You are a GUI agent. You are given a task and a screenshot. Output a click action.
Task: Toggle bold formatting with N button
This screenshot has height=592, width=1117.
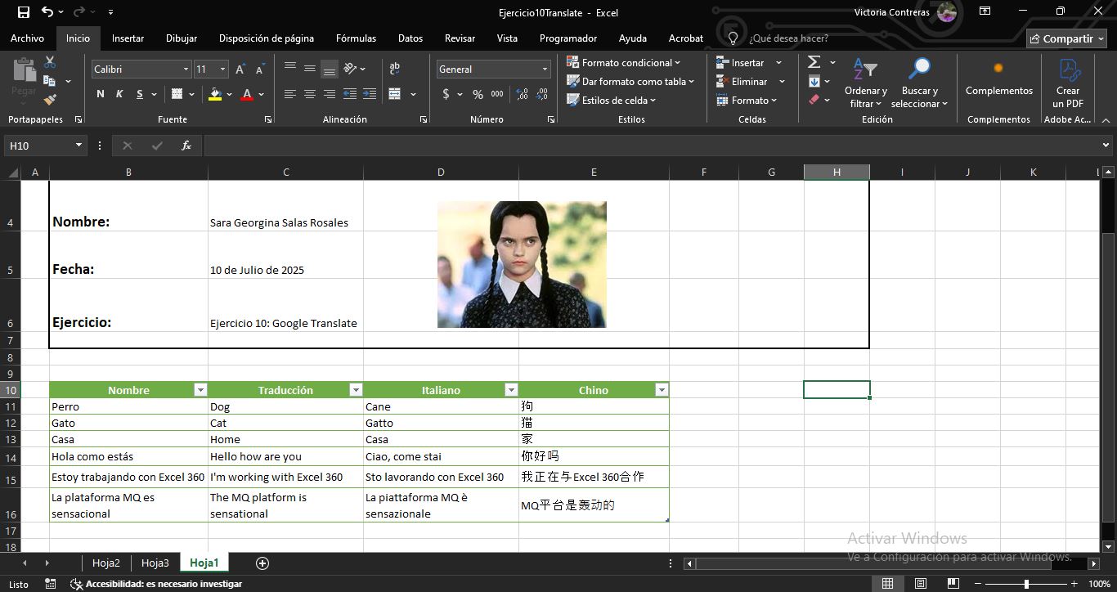click(101, 94)
